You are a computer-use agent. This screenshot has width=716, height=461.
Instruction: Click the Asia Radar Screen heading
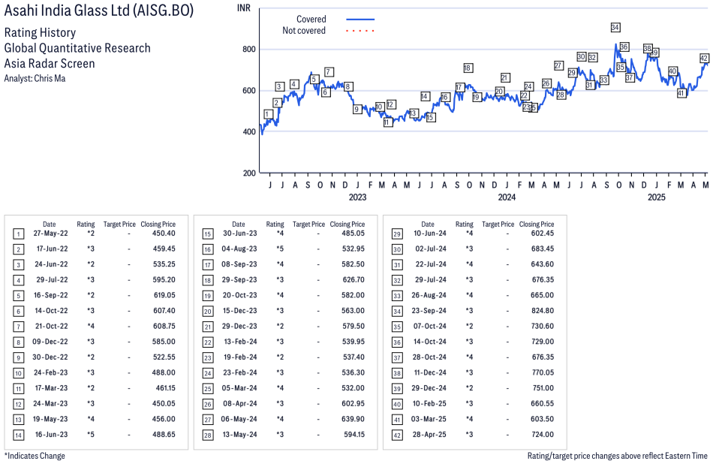50,64
